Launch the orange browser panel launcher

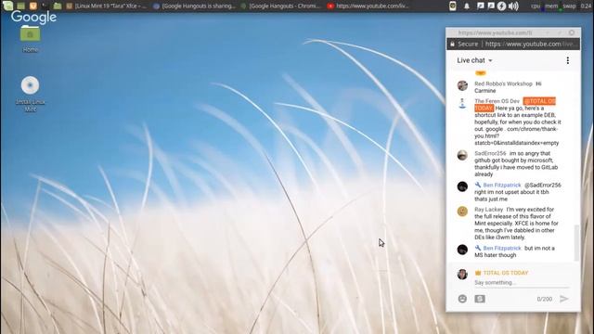click(x=33, y=6)
